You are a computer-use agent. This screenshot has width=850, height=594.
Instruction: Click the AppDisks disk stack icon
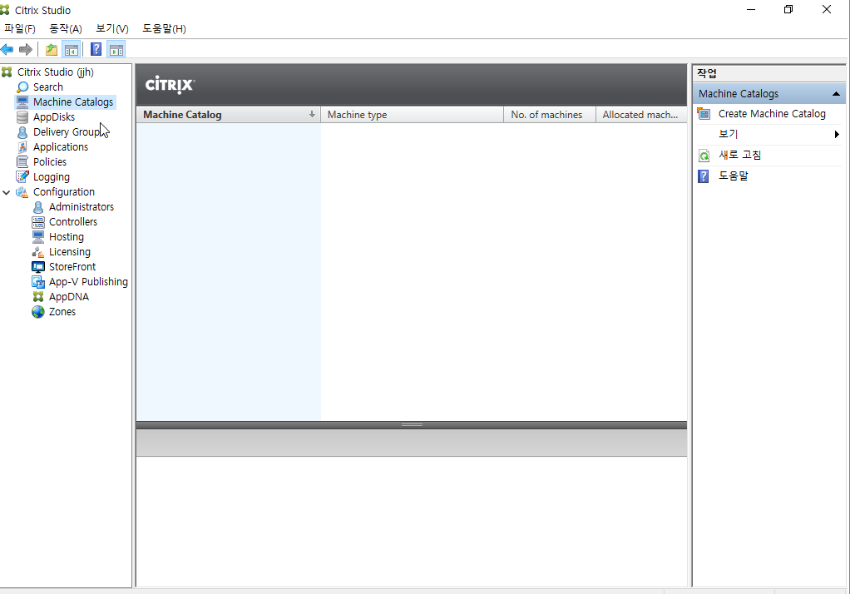tap(22, 116)
